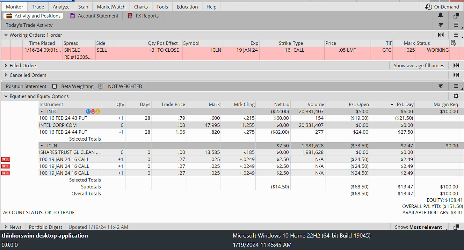Click Position Statement double chevron icon
Image resolution: width=464 pixels, height=250 pixels.
click(x=441, y=86)
